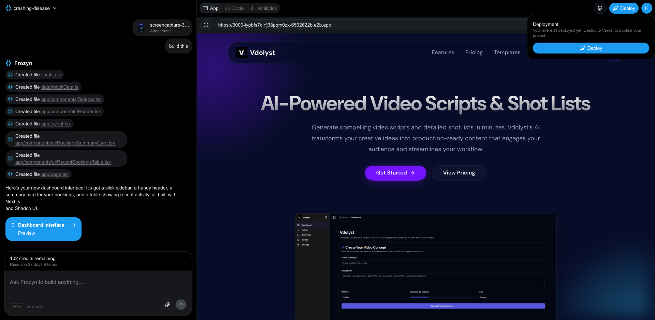The width and height of the screenshot is (655, 320).
Task: Open created file data/mockData.ts
Action: 60,87
